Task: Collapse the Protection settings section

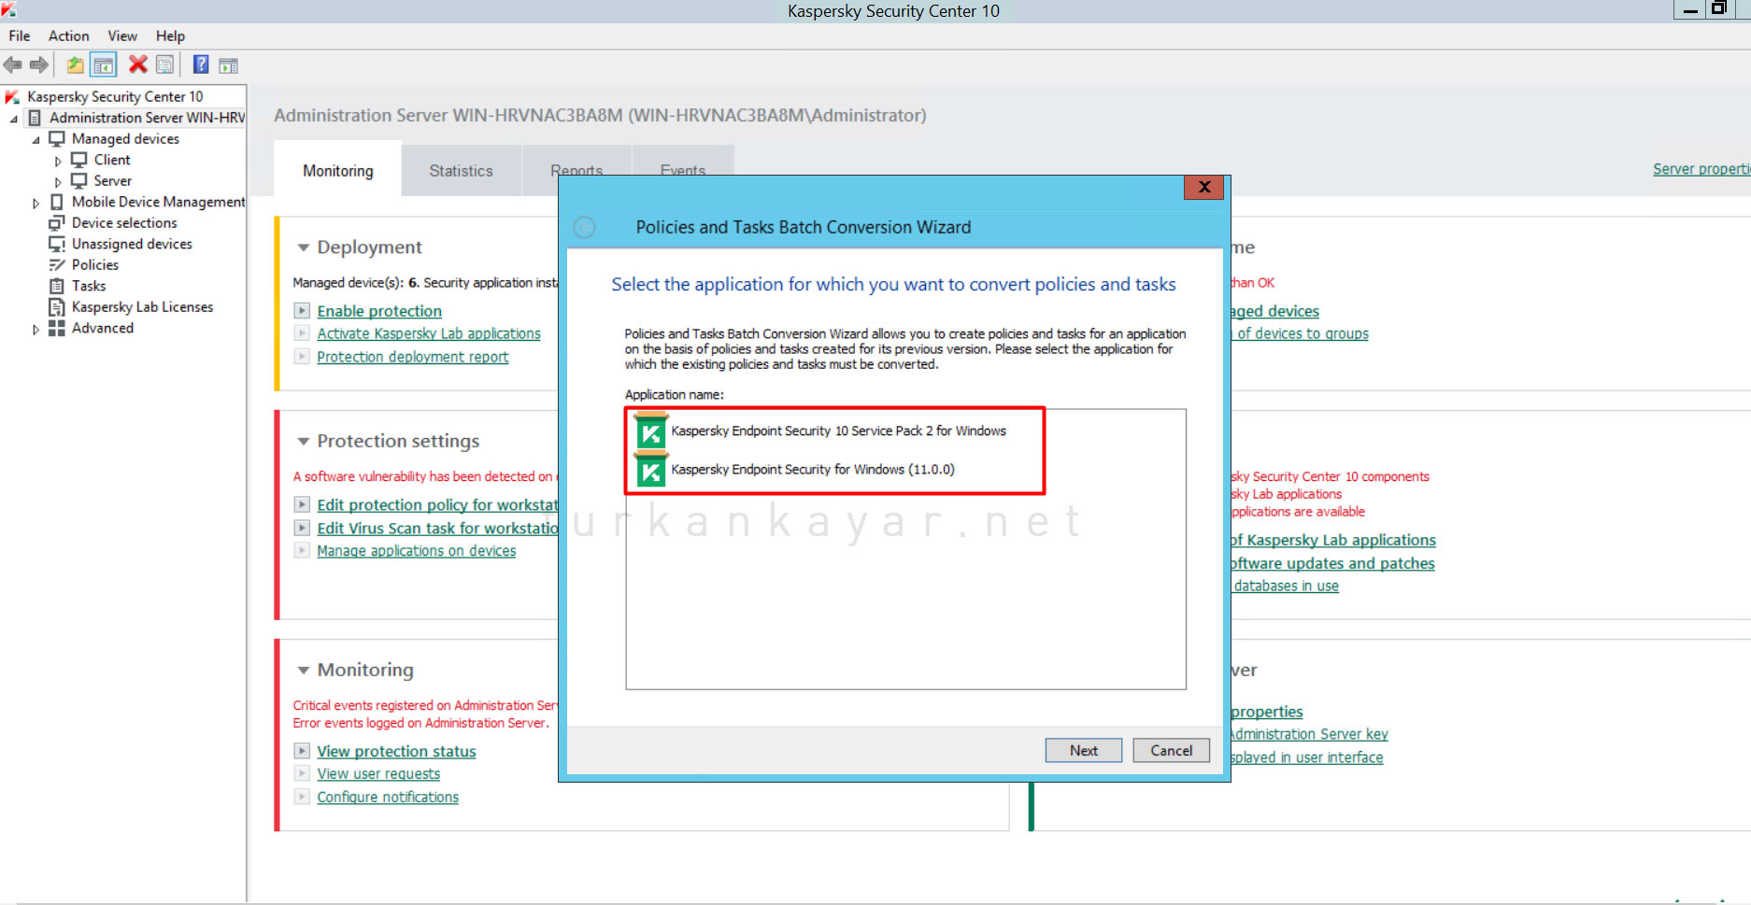Action: (x=303, y=441)
